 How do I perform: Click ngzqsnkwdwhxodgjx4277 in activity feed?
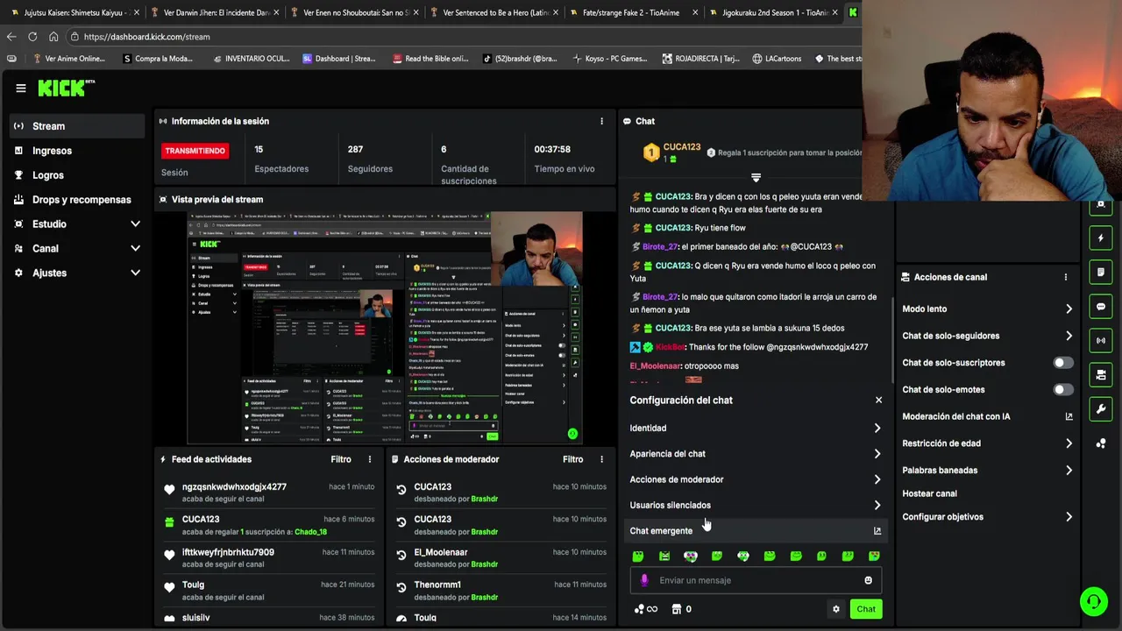coord(234,487)
